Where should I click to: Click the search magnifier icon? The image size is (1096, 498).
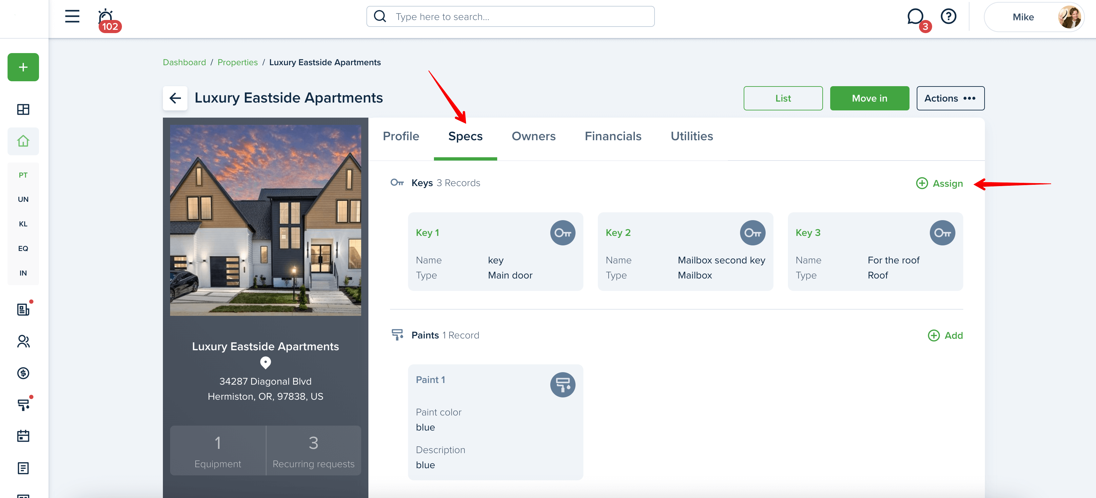click(380, 17)
